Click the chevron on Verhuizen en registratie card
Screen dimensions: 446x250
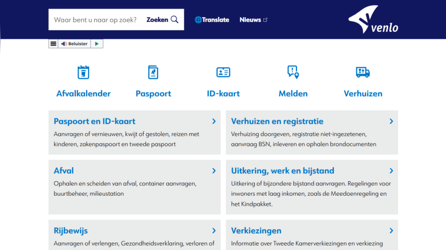[392, 121]
